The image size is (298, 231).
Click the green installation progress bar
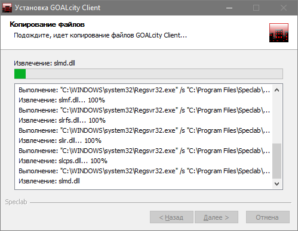(149, 74)
